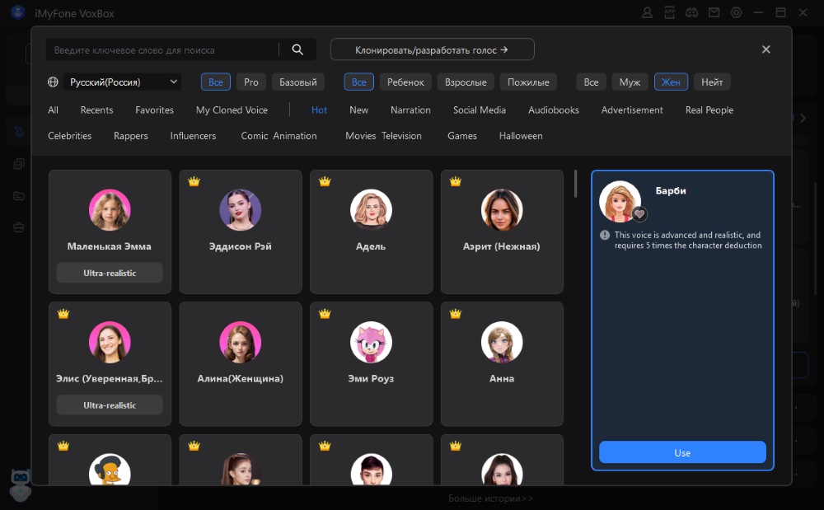
Task: Click crown icon on Аэрит (Нежная) card
Action: click(456, 182)
